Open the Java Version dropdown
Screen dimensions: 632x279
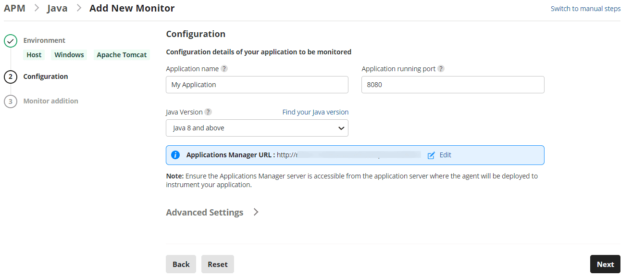257,128
